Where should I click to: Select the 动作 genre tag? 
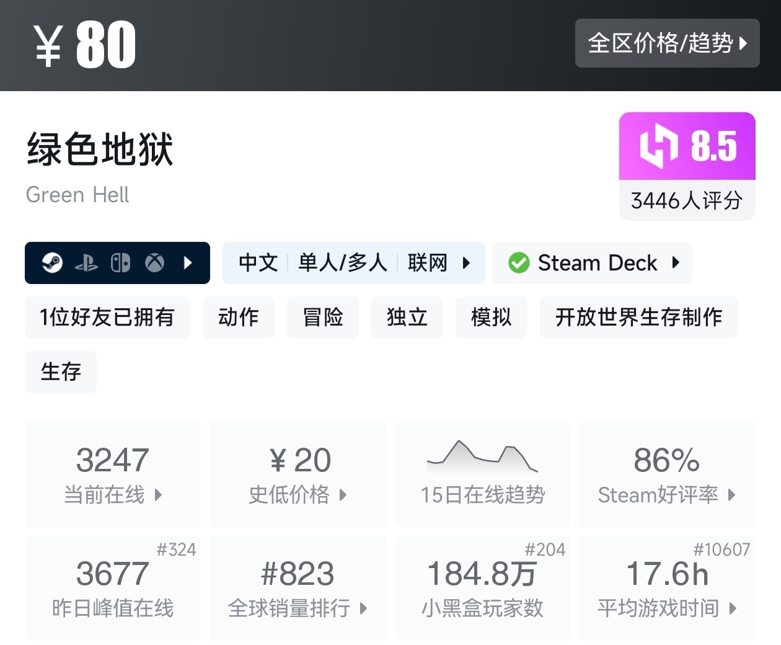click(238, 317)
